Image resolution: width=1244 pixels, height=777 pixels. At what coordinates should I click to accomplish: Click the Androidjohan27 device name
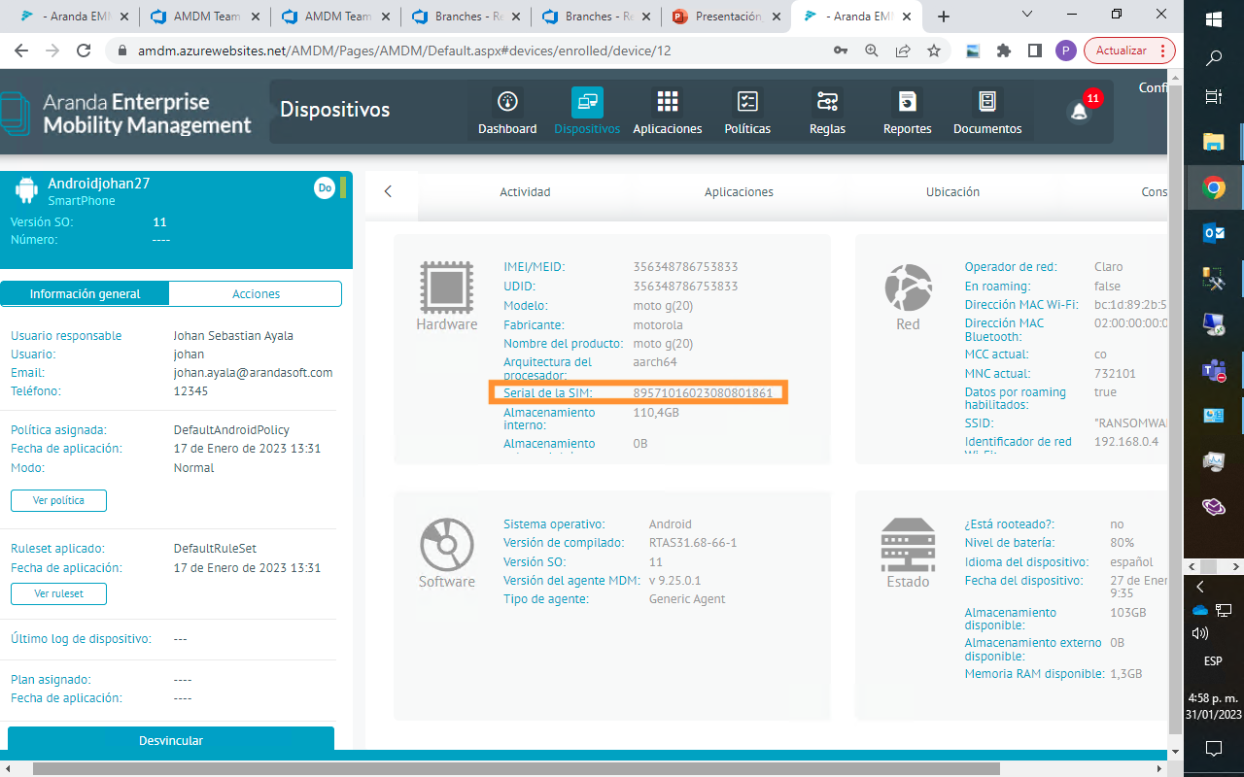[x=99, y=184]
